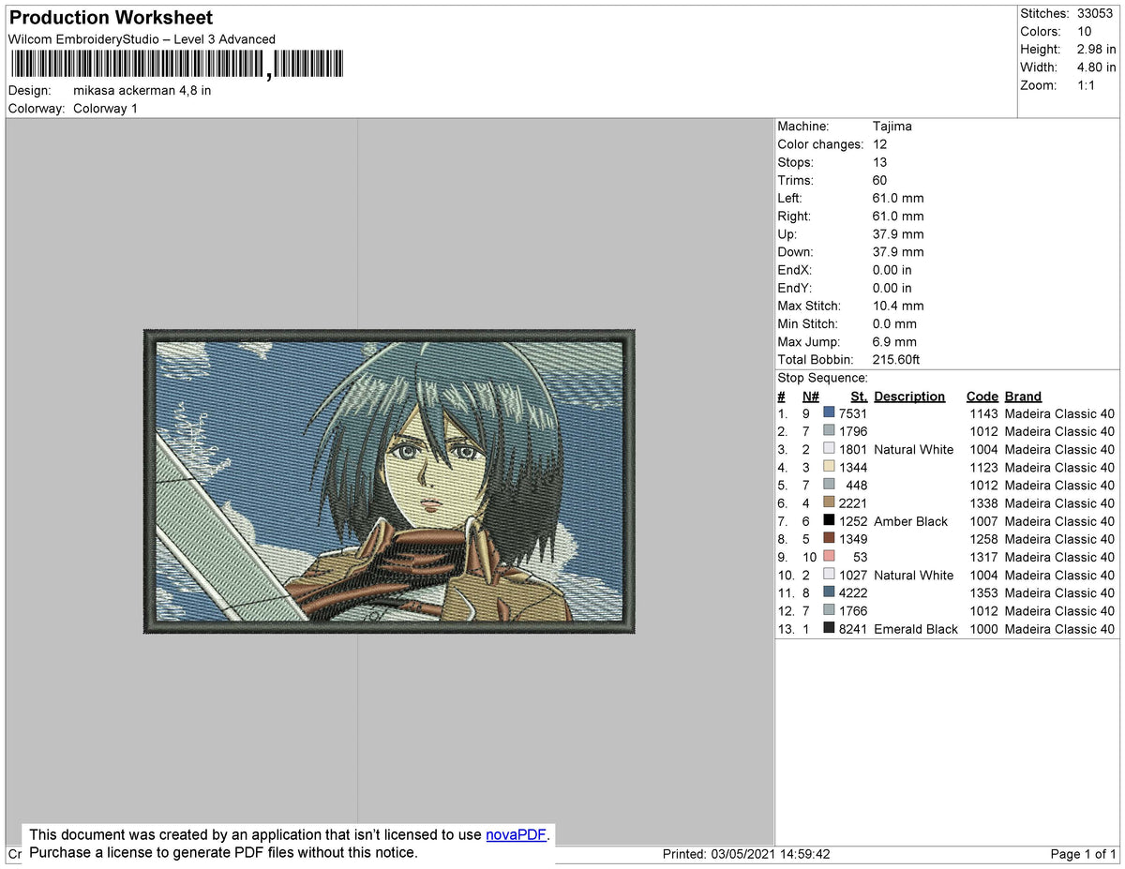Click the brown swatch for code 1258
The height and width of the screenshot is (869, 1125).
click(829, 538)
